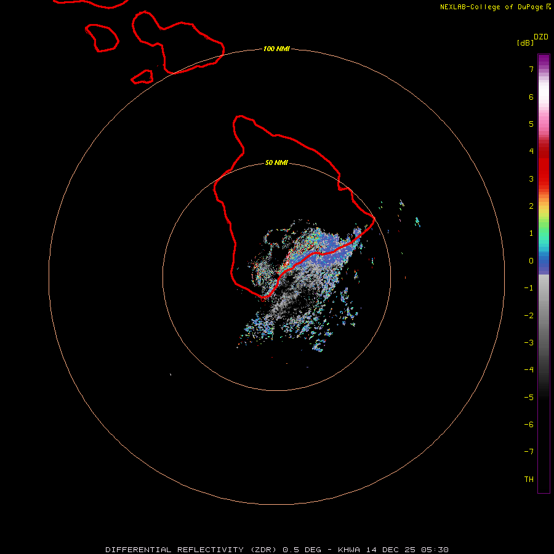Click the -1 value on the color scale
This screenshot has height=554, width=554.
(x=529, y=288)
